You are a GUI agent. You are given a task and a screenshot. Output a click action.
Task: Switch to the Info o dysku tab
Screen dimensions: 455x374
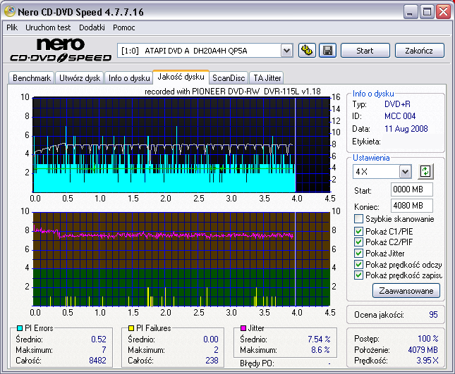click(129, 78)
